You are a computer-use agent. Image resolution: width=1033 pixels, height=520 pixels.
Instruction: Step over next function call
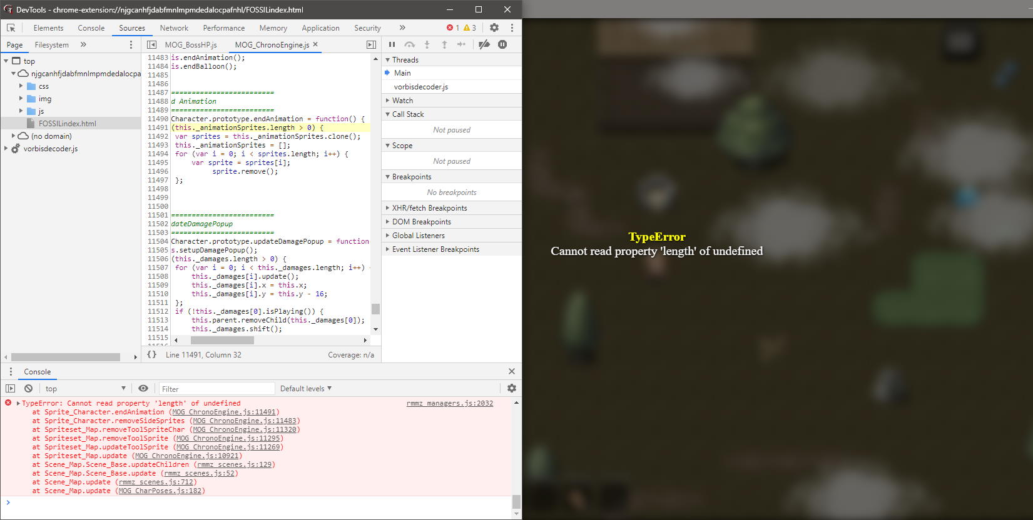coord(409,44)
